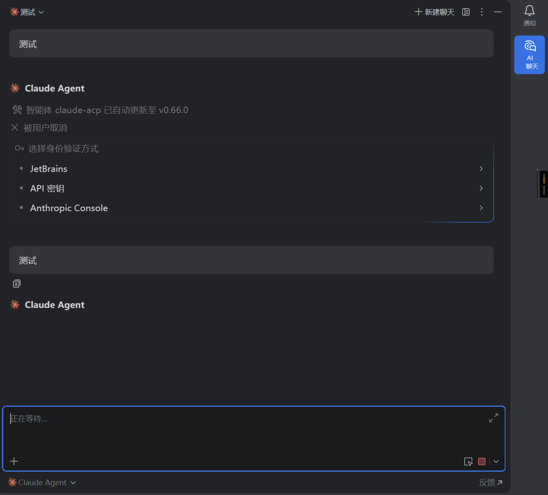Click the vertical indicator widget at right edge
Viewport: 548px width, 495px height.
(544, 184)
